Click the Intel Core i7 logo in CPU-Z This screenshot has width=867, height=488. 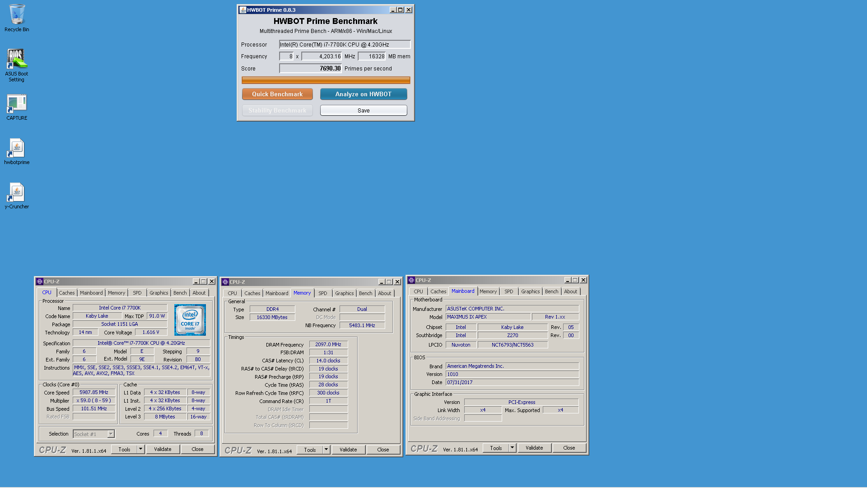pyautogui.click(x=190, y=320)
